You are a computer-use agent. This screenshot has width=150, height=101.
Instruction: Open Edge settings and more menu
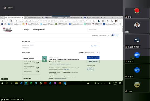click(x=121, y=21)
